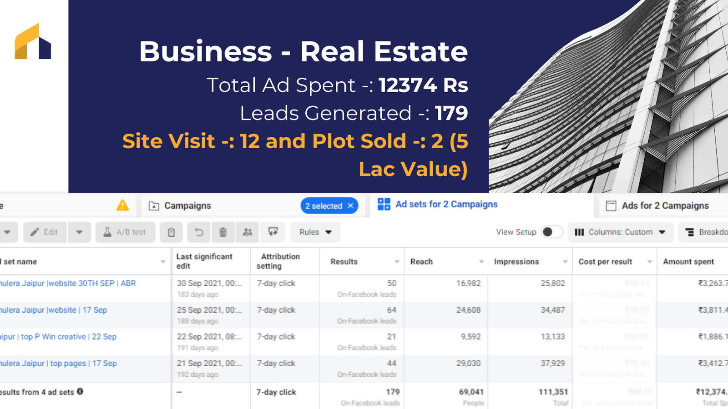
Task: Click the trash delete icon
Action: (x=223, y=232)
